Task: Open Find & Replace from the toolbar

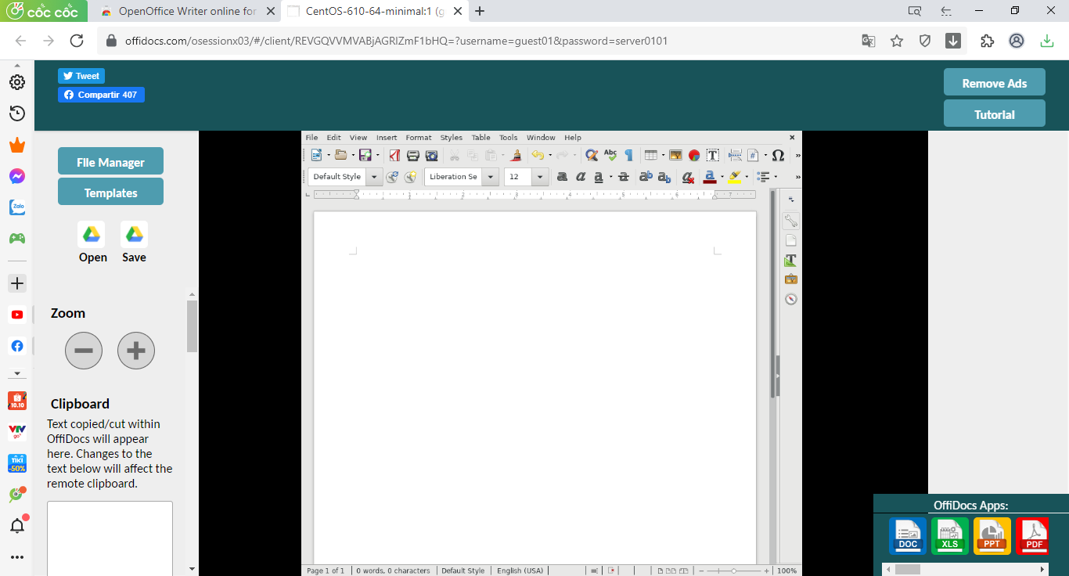Action: (x=592, y=155)
